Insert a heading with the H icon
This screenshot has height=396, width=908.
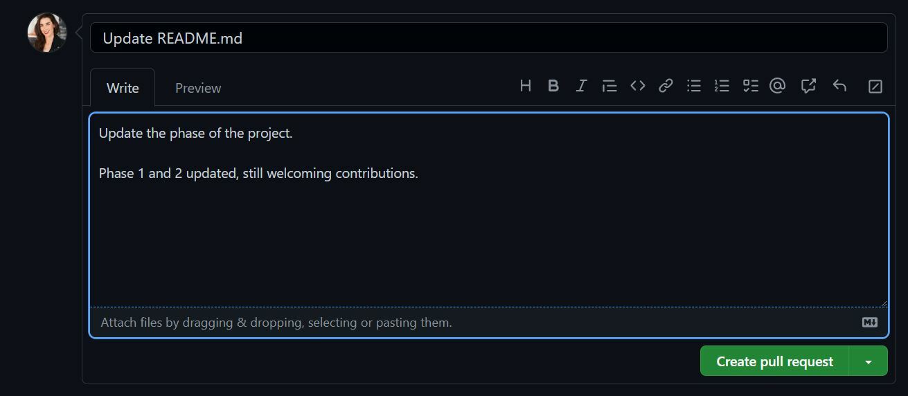526,86
